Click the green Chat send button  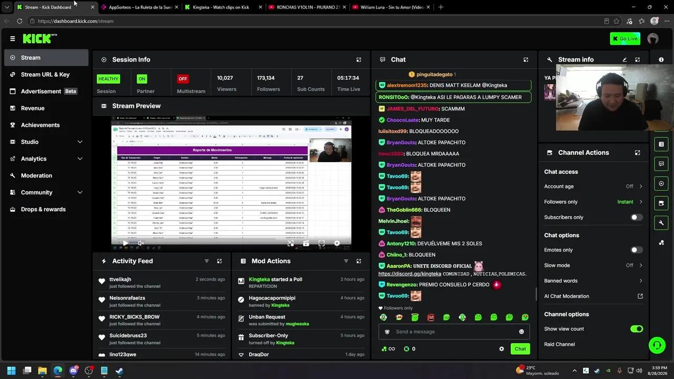click(520, 349)
